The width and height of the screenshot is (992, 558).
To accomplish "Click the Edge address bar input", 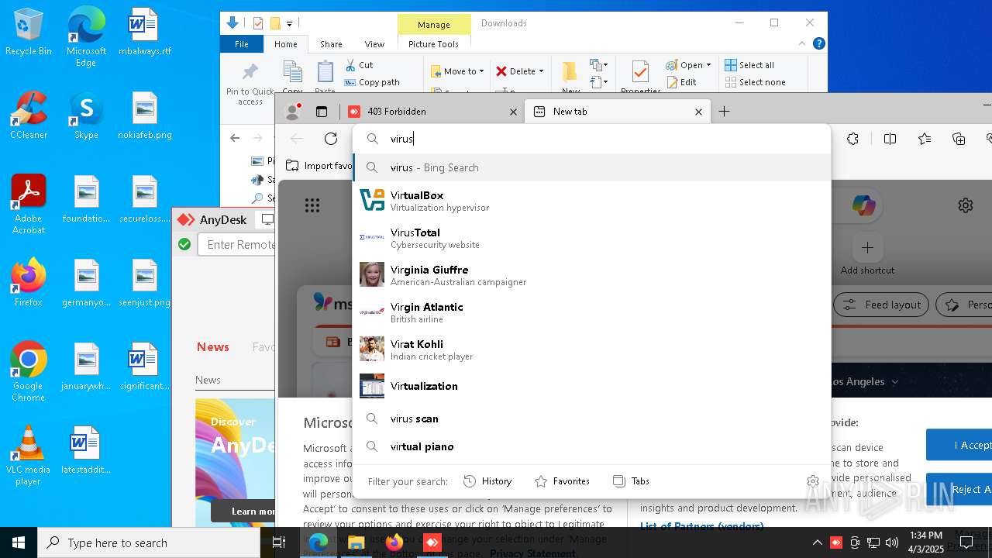I will click(591, 139).
